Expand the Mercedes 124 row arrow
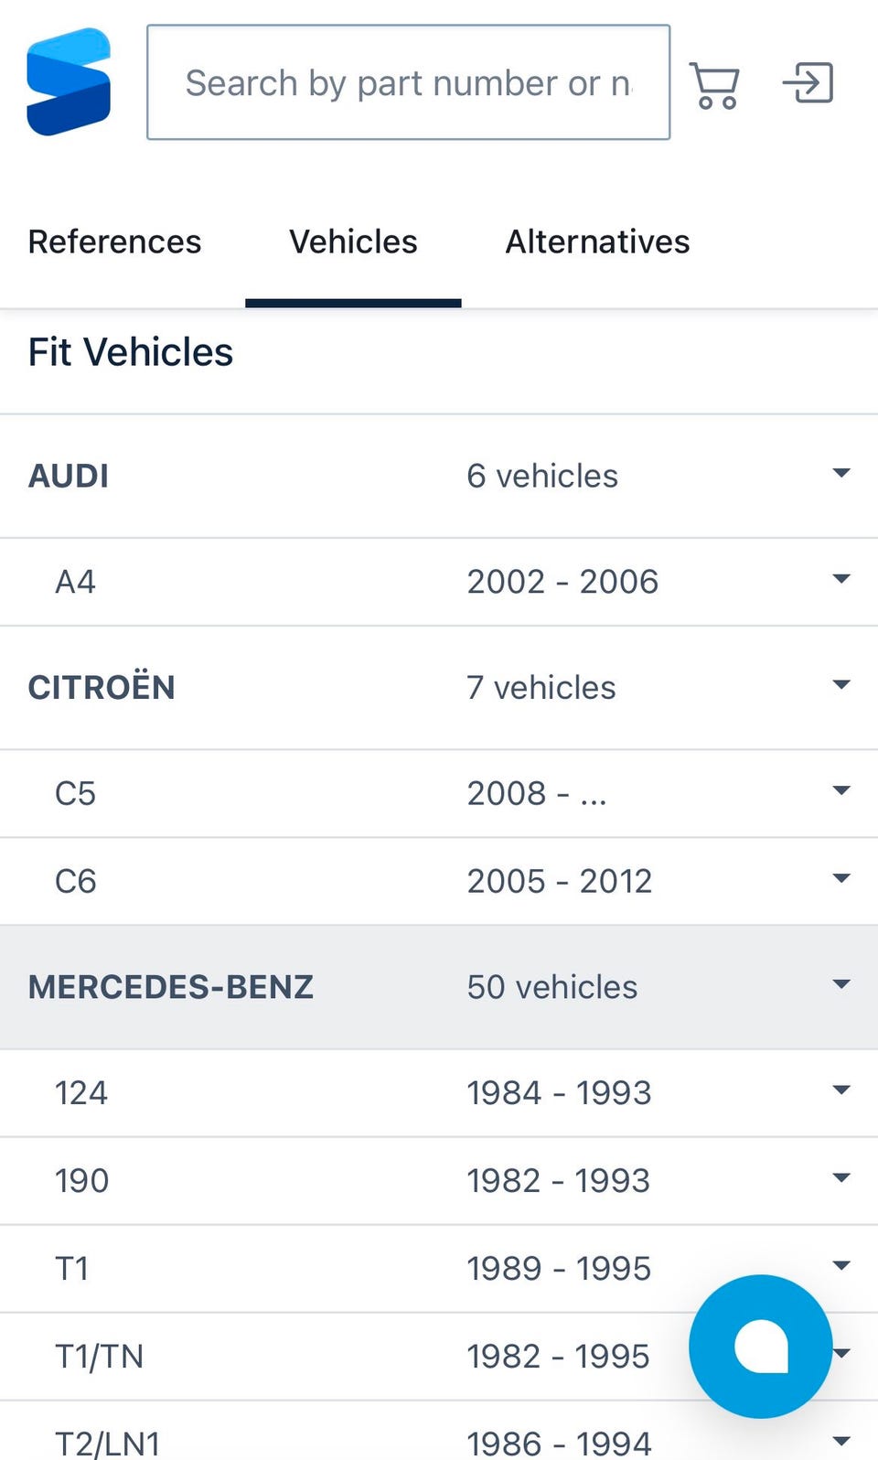The height and width of the screenshot is (1460, 878). tap(841, 1090)
